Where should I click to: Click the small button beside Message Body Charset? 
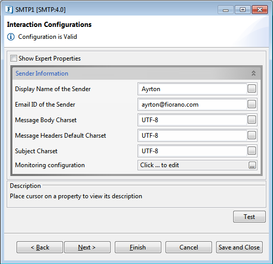click(x=252, y=120)
